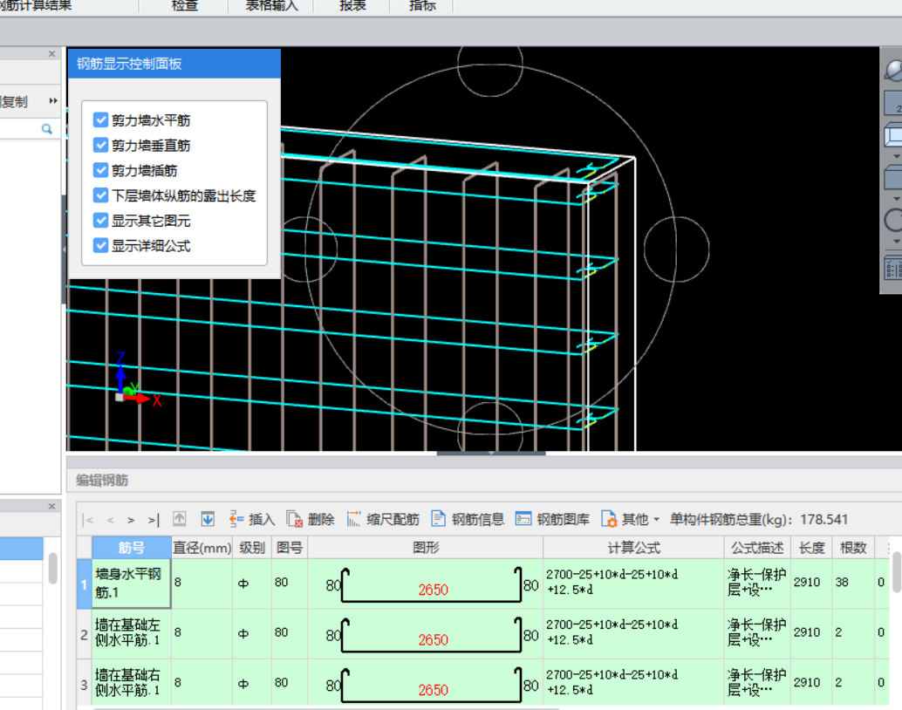Click row number 3 header

click(x=84, y=684)
